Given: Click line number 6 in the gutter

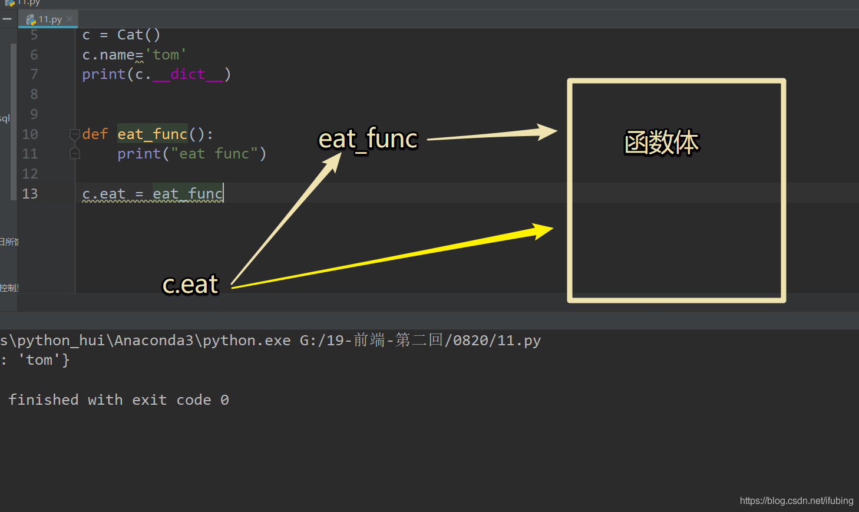Looking at the screenshot, I should tap(34, 55).
